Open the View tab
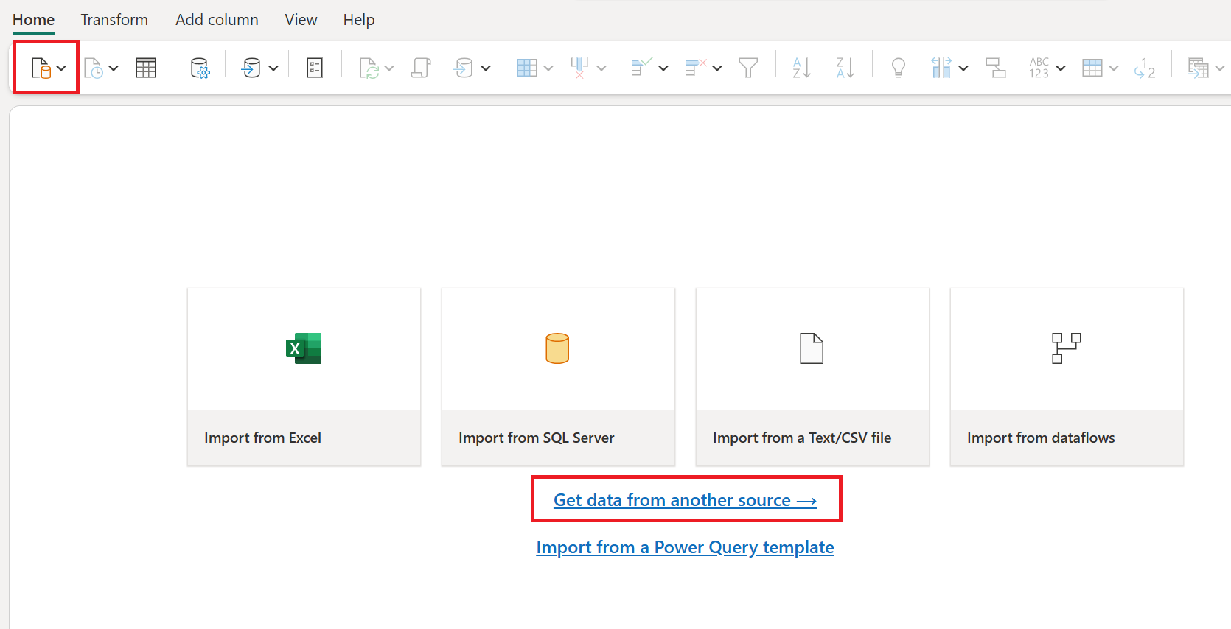1231x629 pixels. pyautogui.click(x=301, y=20)
